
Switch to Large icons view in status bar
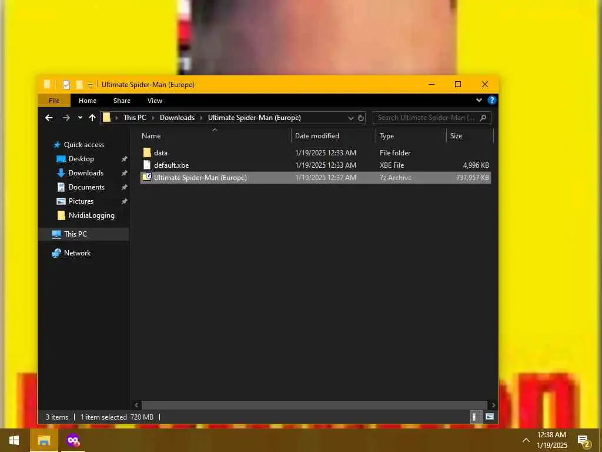point(490,417)
